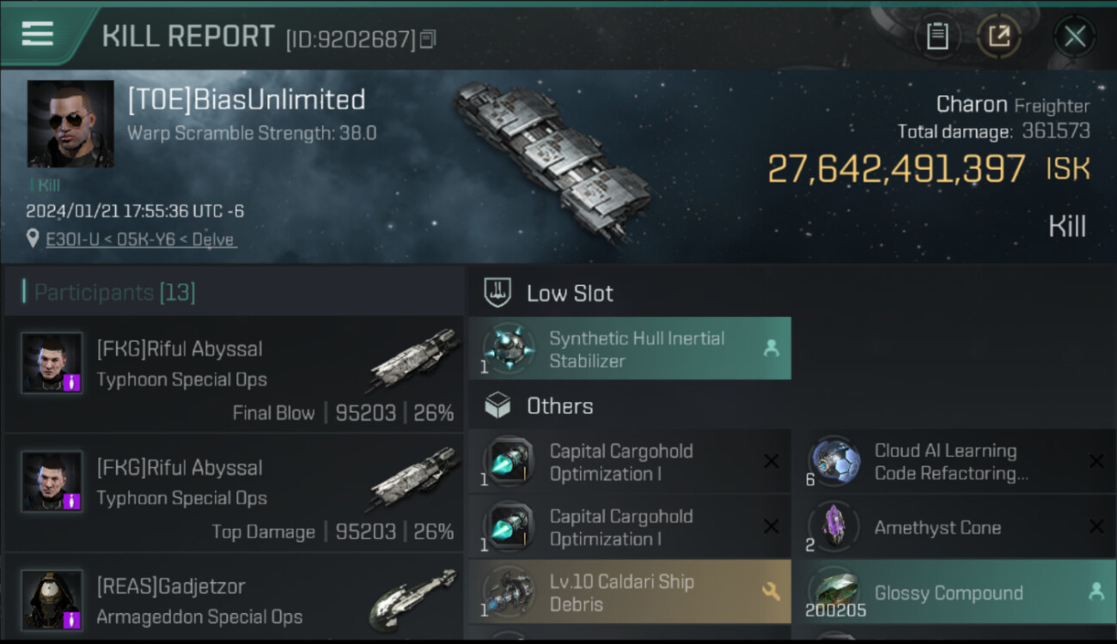Close the kill report window
The width and height of the screenshot is (1117, 644).
point(1074,37)
